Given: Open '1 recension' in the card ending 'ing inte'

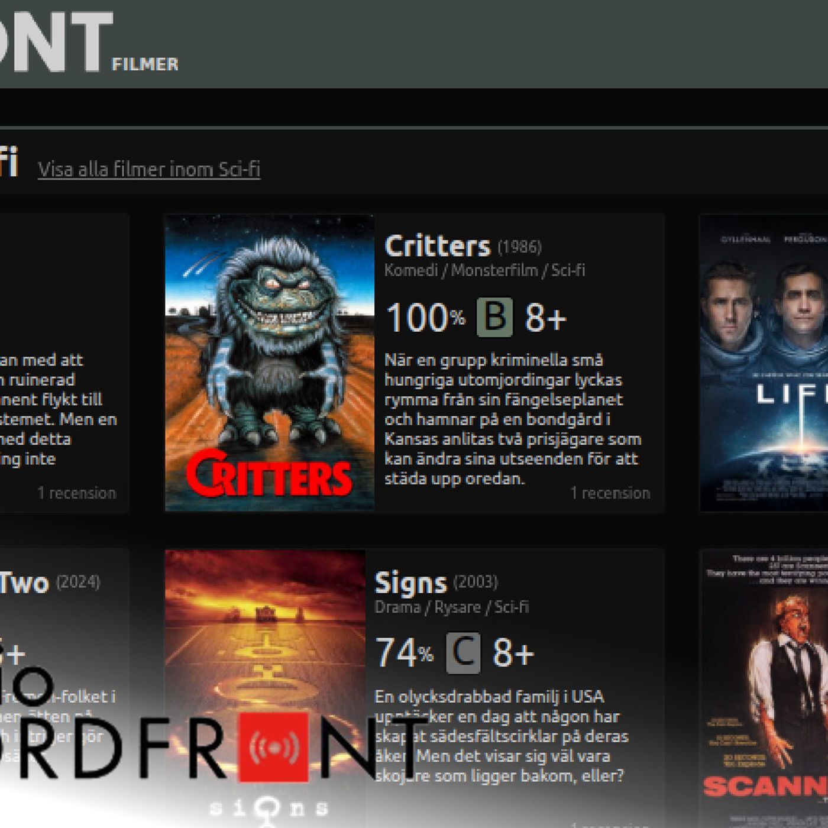Looking at the screenshot, I should [x=77, y=493].
